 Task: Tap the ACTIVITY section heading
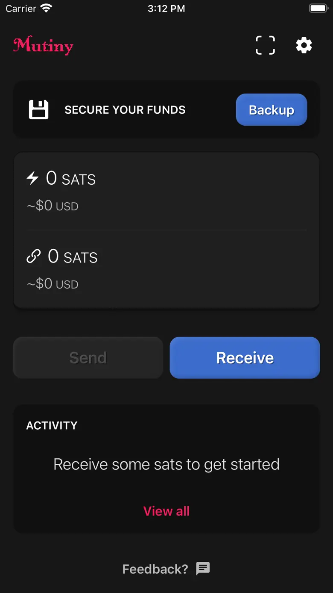click(52, 425)
